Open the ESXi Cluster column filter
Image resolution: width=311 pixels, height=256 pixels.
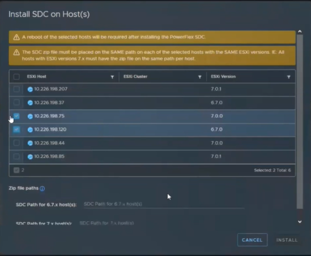(x=200, y=77)
